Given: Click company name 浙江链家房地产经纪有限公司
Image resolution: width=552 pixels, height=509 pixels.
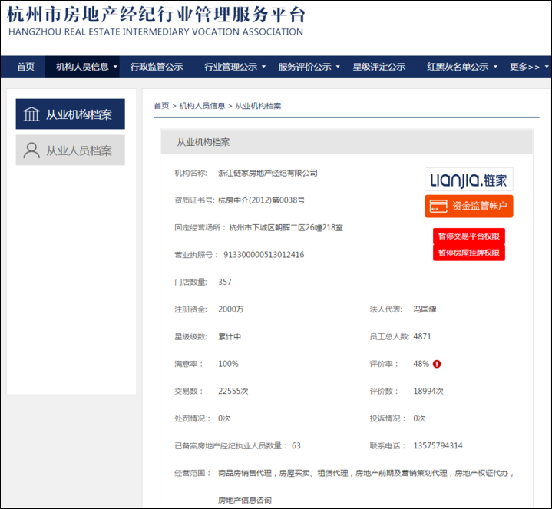Looking at the screenshot, I should [268, 174].
